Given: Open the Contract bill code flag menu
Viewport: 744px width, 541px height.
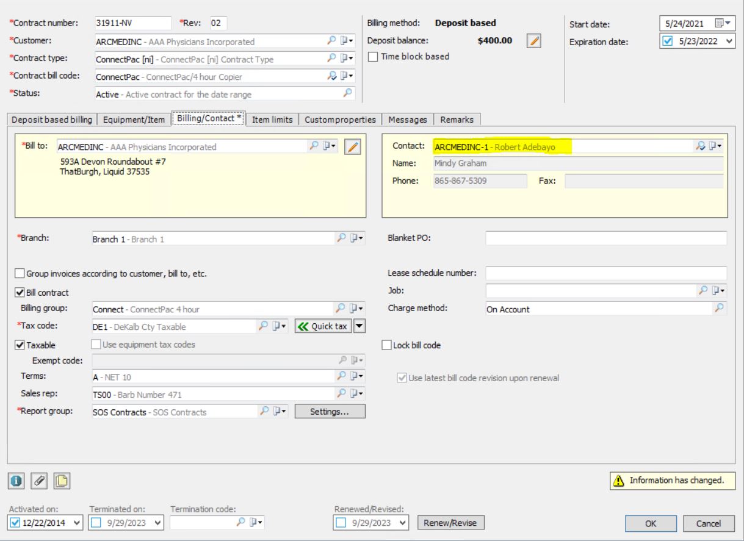Looking at the screenshot, I should pyautogui.click(x=347, y=76).
